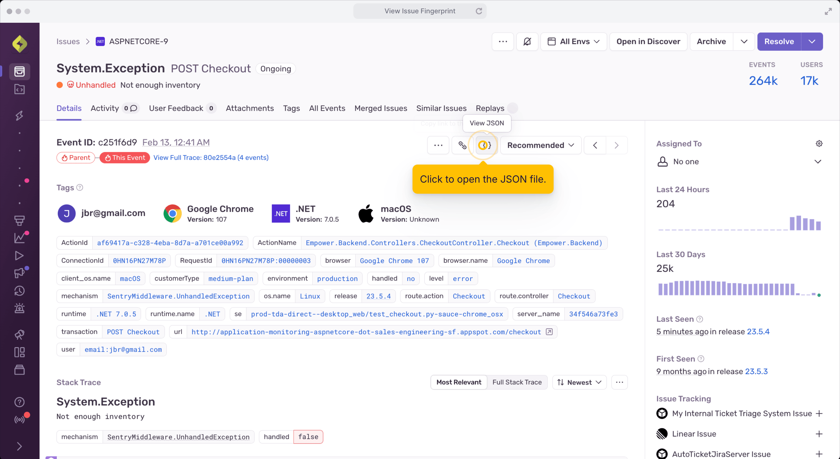Show Last Seen help tooltip icon
This screenshot has width=840, height=459.
[699, 319]
